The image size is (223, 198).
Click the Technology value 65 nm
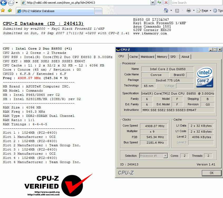(x=149, y=86)
